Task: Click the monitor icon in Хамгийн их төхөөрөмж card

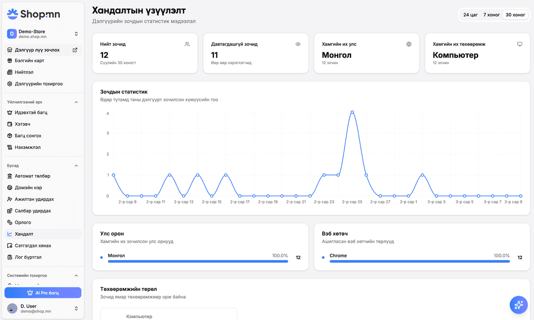Action: tap(520, 44)
